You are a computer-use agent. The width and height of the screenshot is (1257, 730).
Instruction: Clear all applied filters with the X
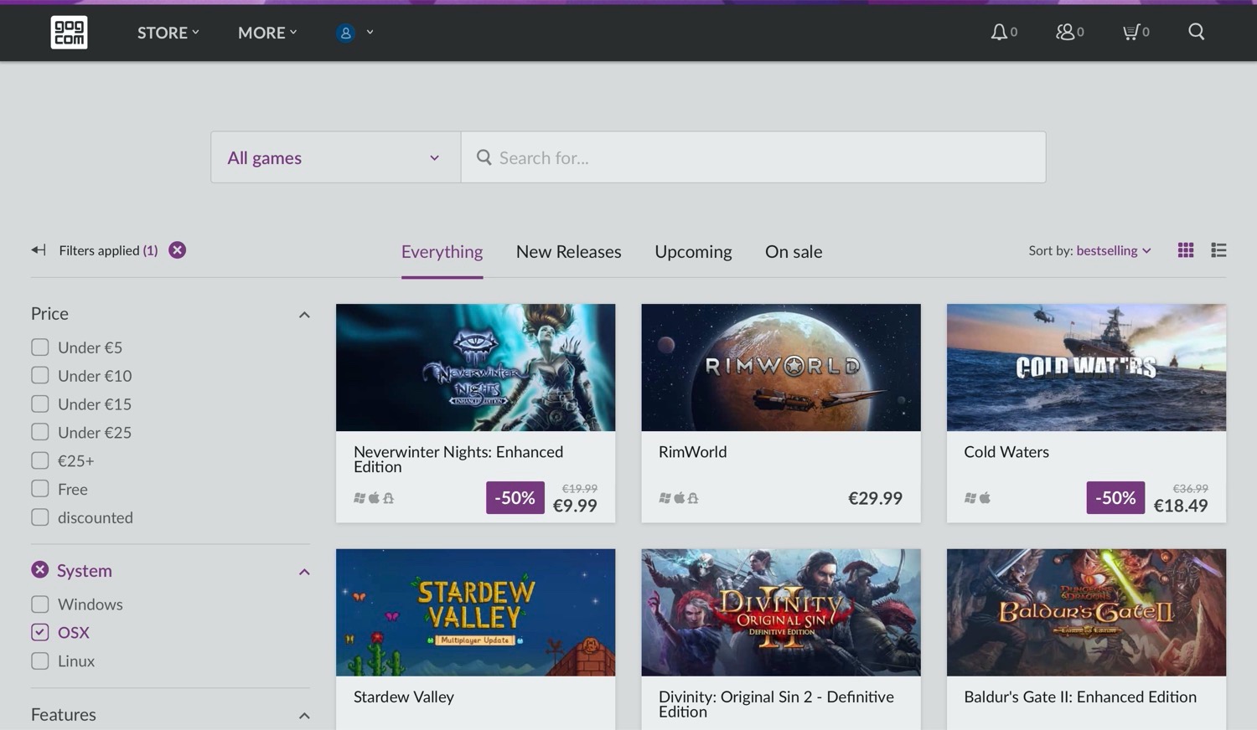pos(177,250)
